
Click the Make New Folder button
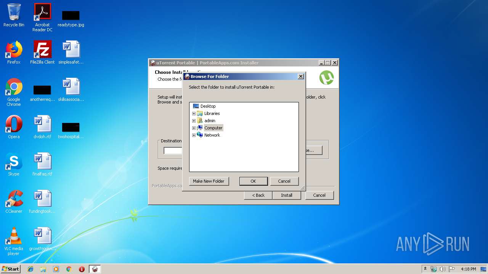pos(209,181)
